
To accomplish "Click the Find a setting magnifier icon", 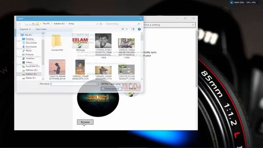I will tap(193, 25).
